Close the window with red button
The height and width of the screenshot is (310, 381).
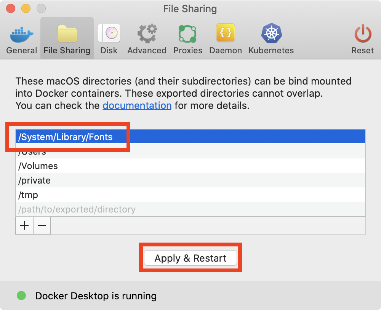click(x=11, y=8)
